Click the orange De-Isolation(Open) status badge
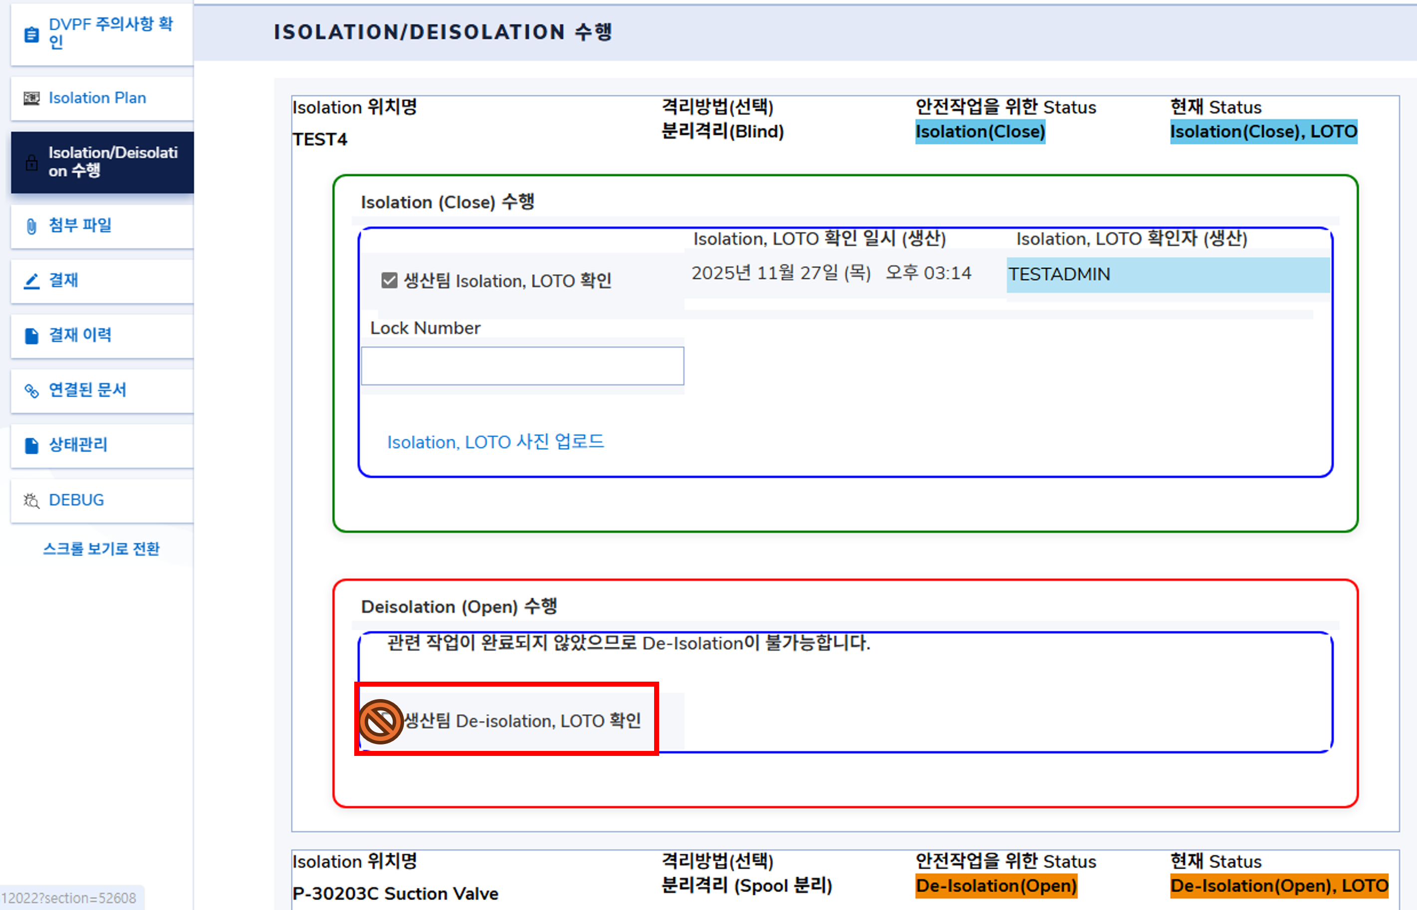This screenshot has width=1417, height=910. pos(995,886)
